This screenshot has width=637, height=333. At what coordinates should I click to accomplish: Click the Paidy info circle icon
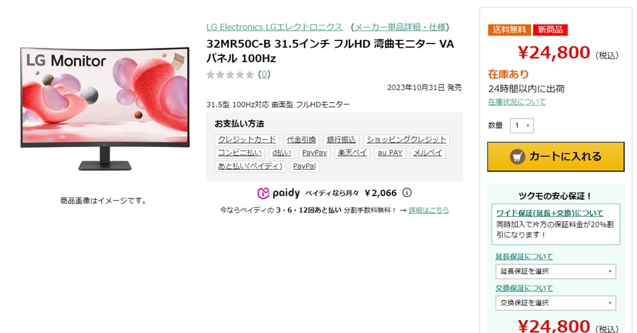click(x=407, y=193)
